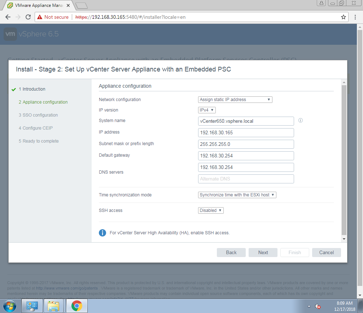Bookmark this page with star icon
The image size is (363, 313).
[x=343, y=17]
